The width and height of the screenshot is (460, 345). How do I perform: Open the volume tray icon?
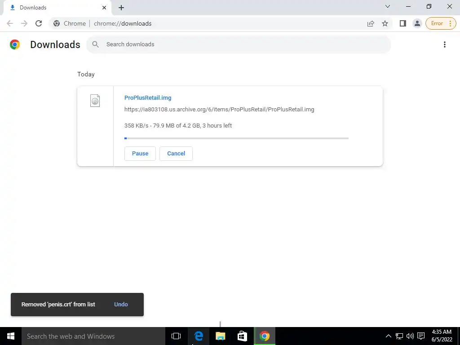pyautogui.click(x=410, y=336)
